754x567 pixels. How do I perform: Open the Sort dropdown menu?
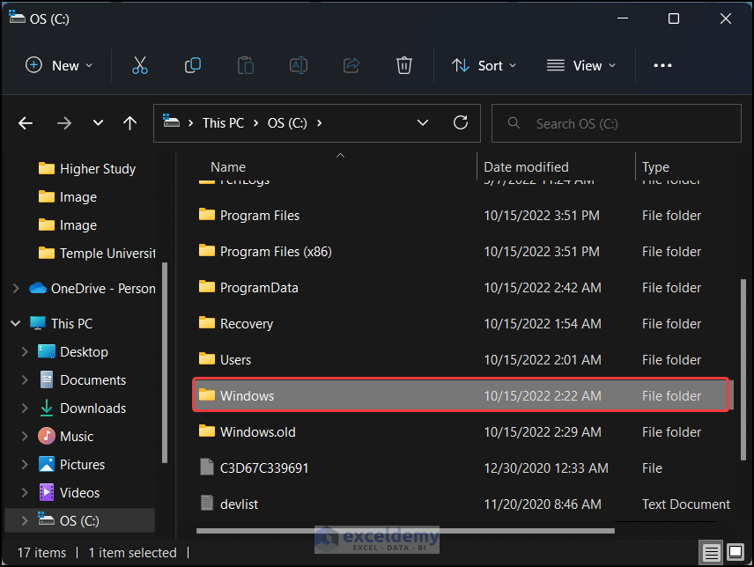484,65
